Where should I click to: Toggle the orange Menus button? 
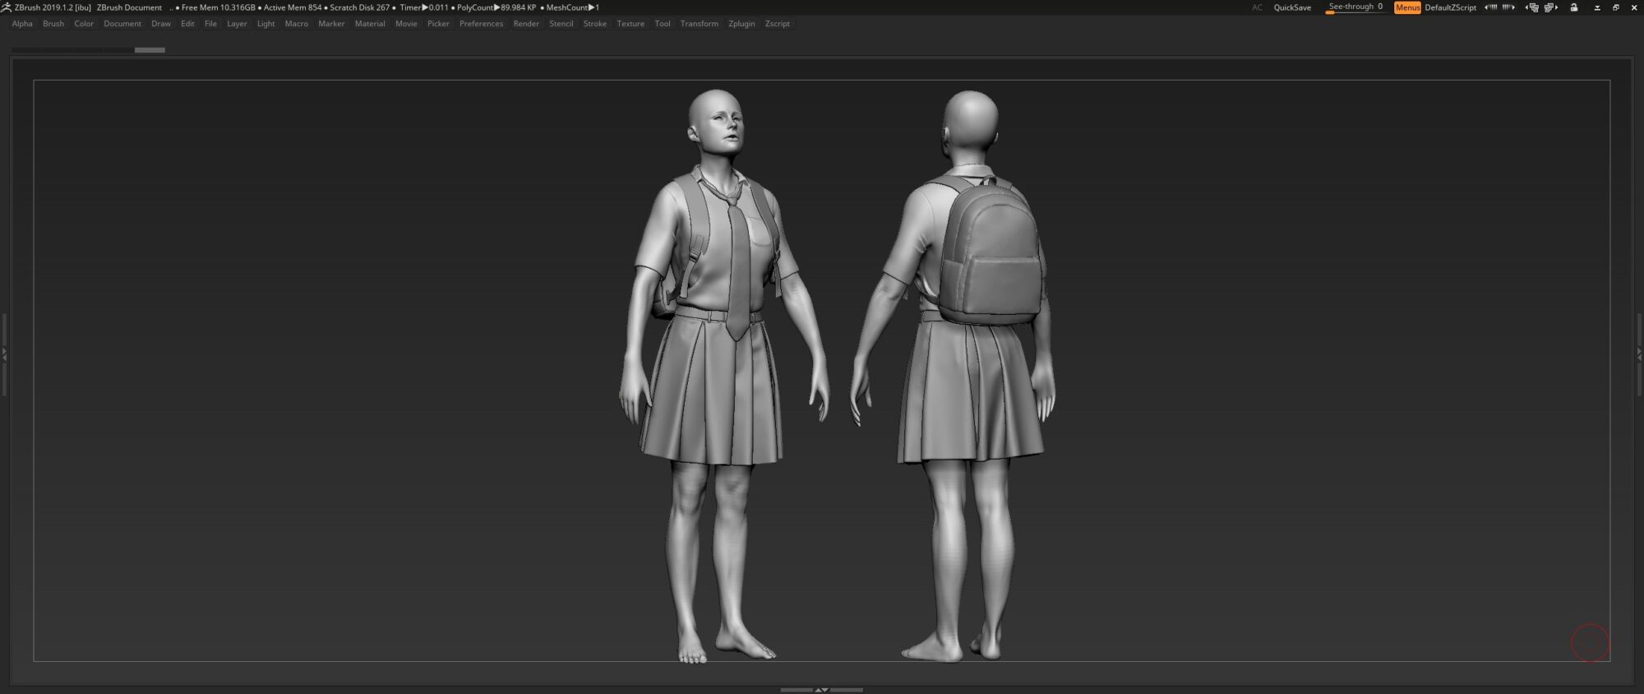tap(1407, 7)
